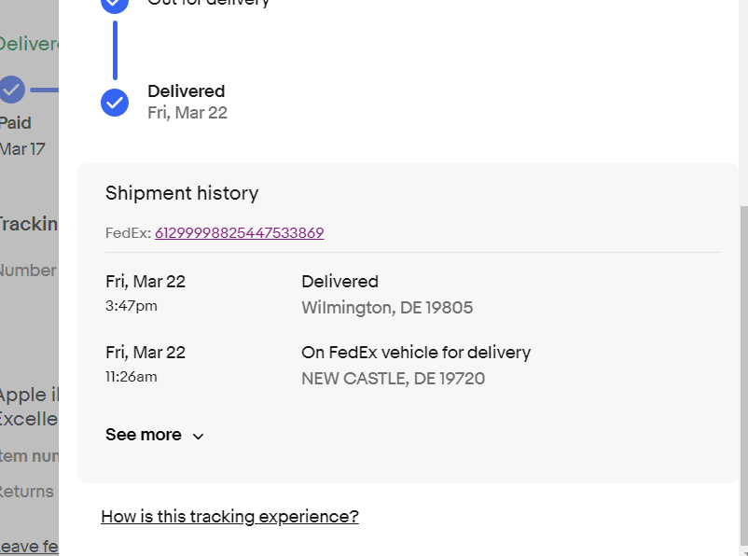Select the On FedEx vehicle for delivery entry

416,366
